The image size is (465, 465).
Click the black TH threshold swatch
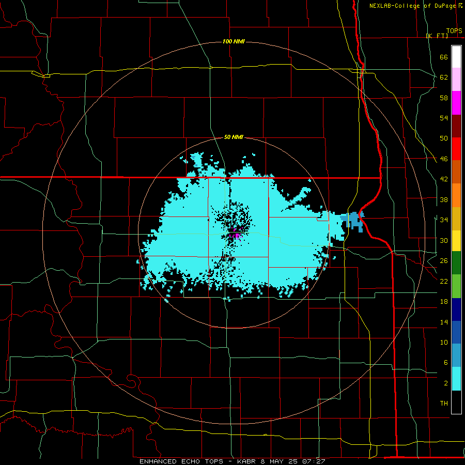(x=456, y=402)
